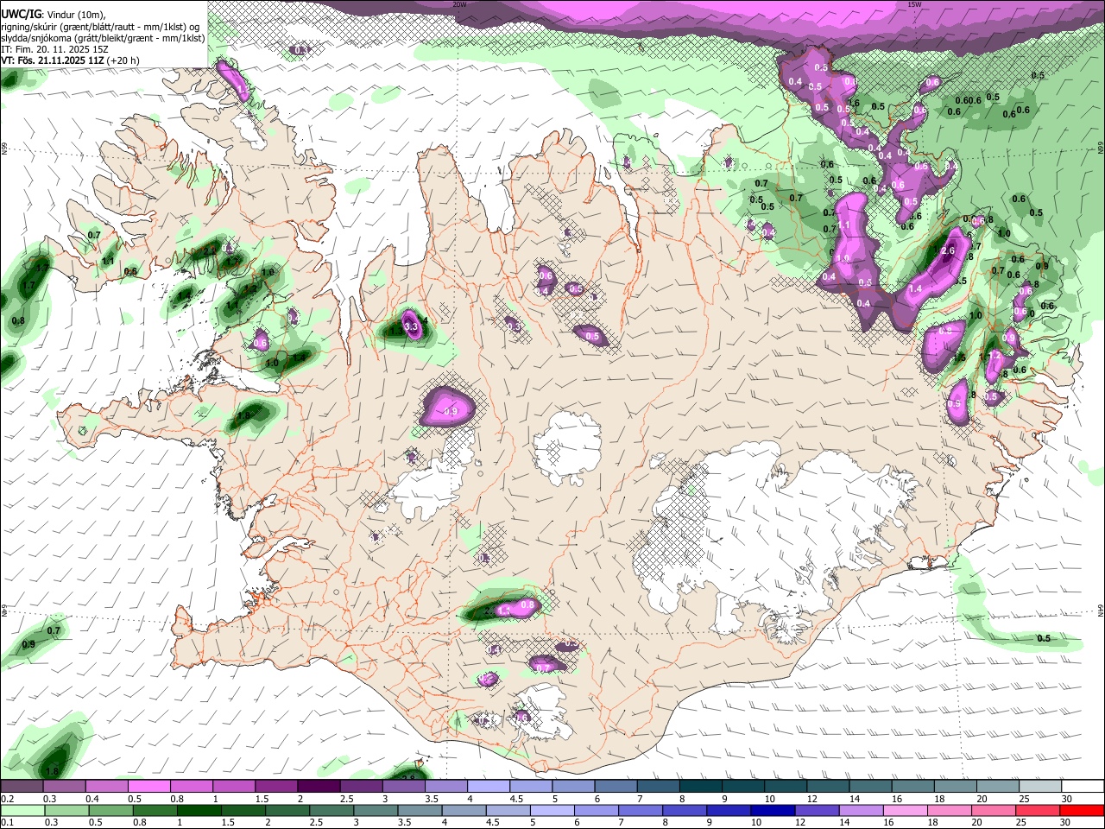Click the '0.1' label under the rain scale

point(5,823)
